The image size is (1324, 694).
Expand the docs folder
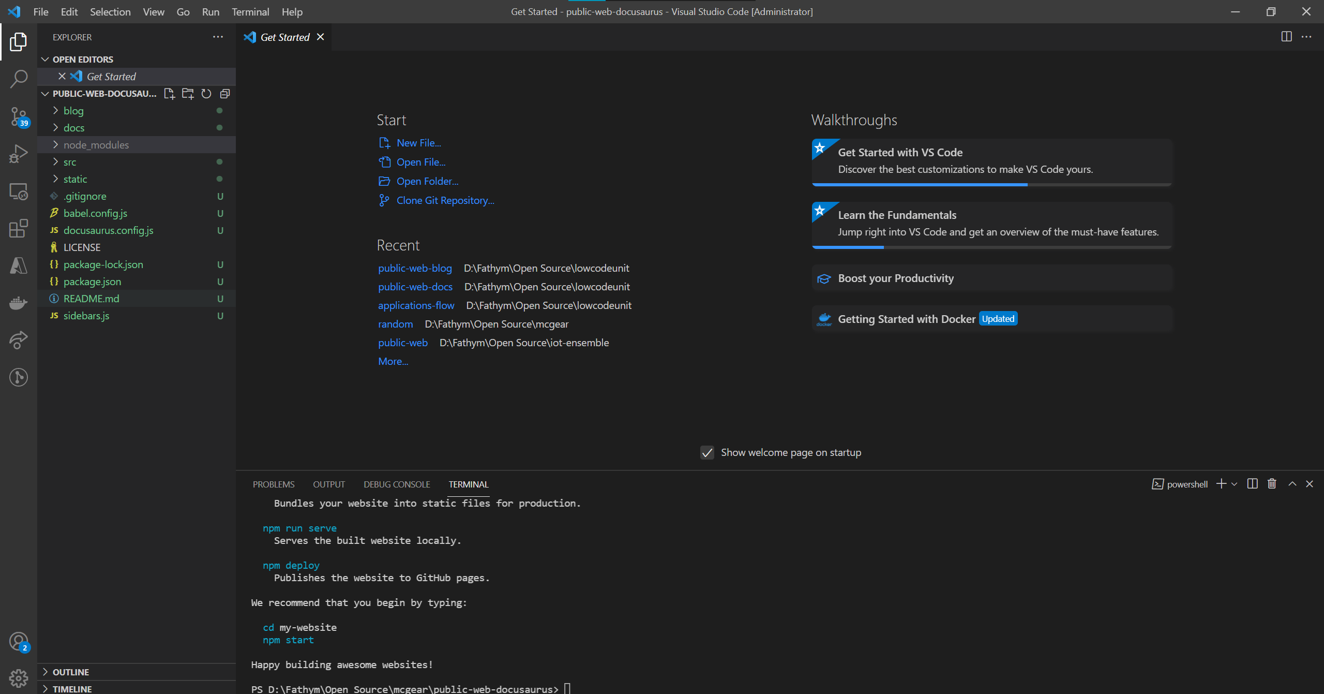click(x=137, y=128)
